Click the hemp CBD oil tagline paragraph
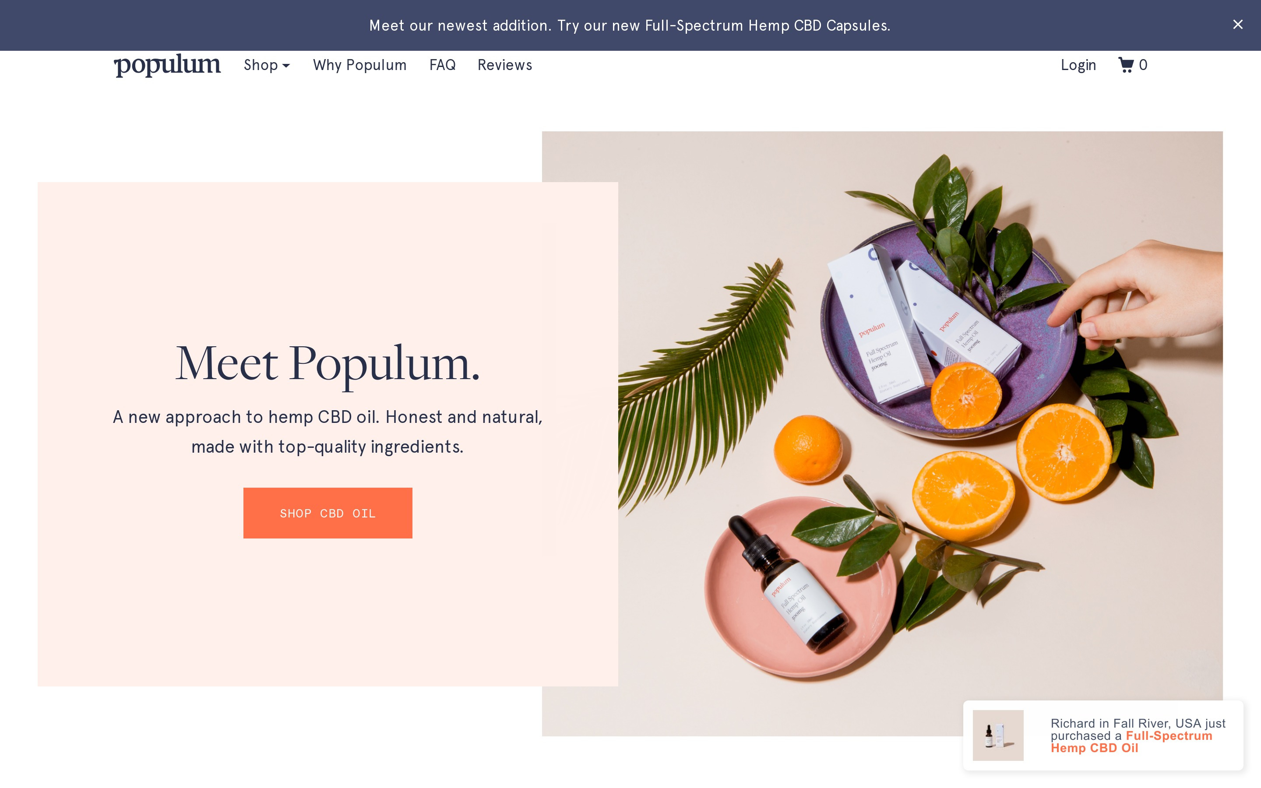The width and height of the screenshot is (1261, 788). [328, 432]
